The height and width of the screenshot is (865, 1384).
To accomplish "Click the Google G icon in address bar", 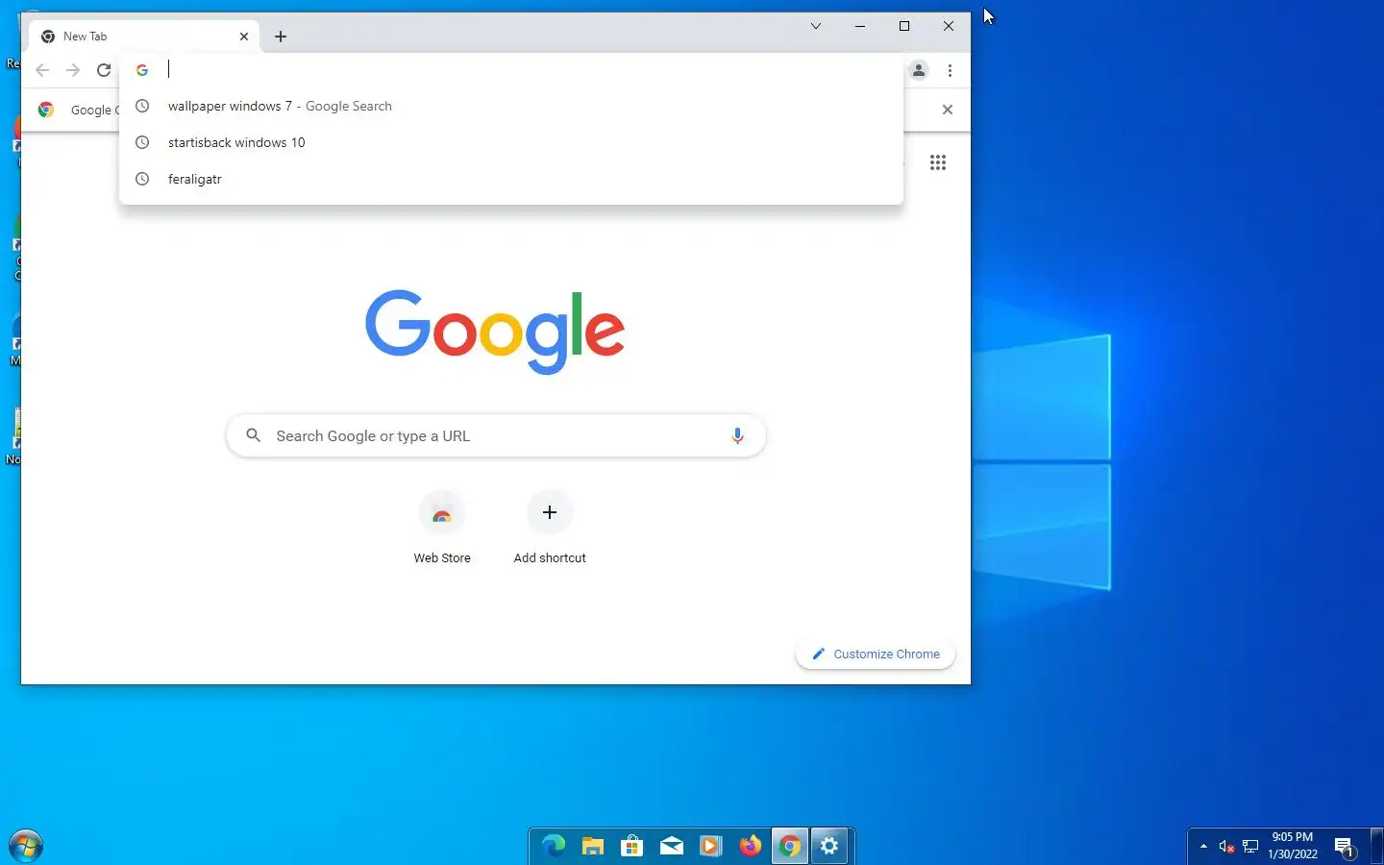I will tap(142, 70).
